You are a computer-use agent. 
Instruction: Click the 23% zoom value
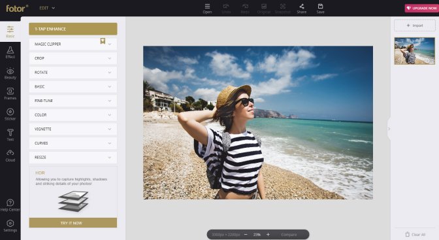[257, 234]
